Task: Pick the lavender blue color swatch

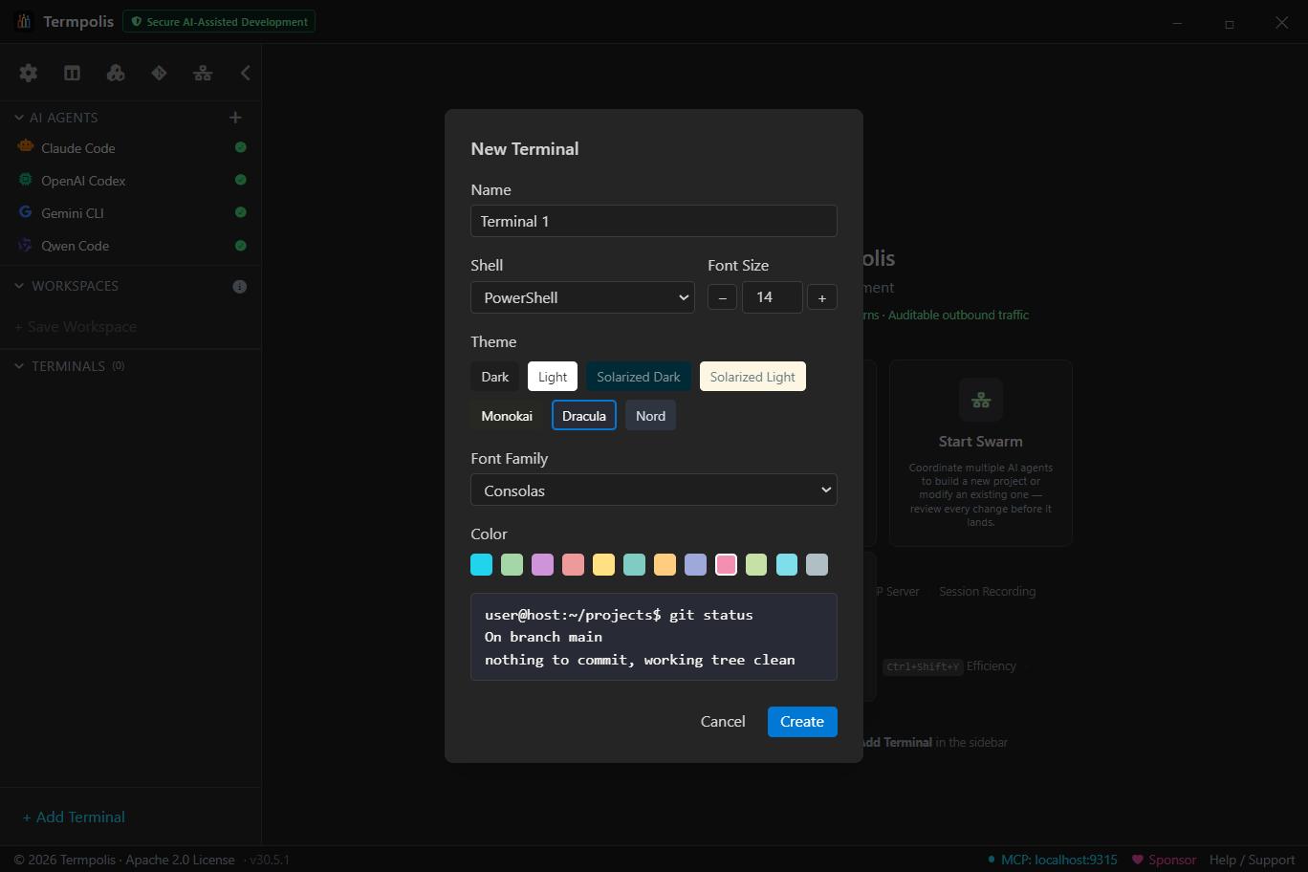Action: coord(696,564)
